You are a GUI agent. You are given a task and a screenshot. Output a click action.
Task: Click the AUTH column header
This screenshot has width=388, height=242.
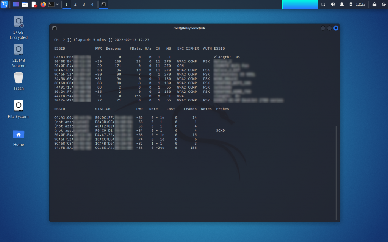[x=207, y=48]
